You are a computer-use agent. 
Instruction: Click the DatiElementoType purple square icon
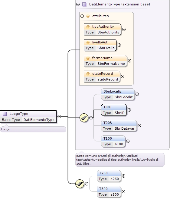coord(84,4)
